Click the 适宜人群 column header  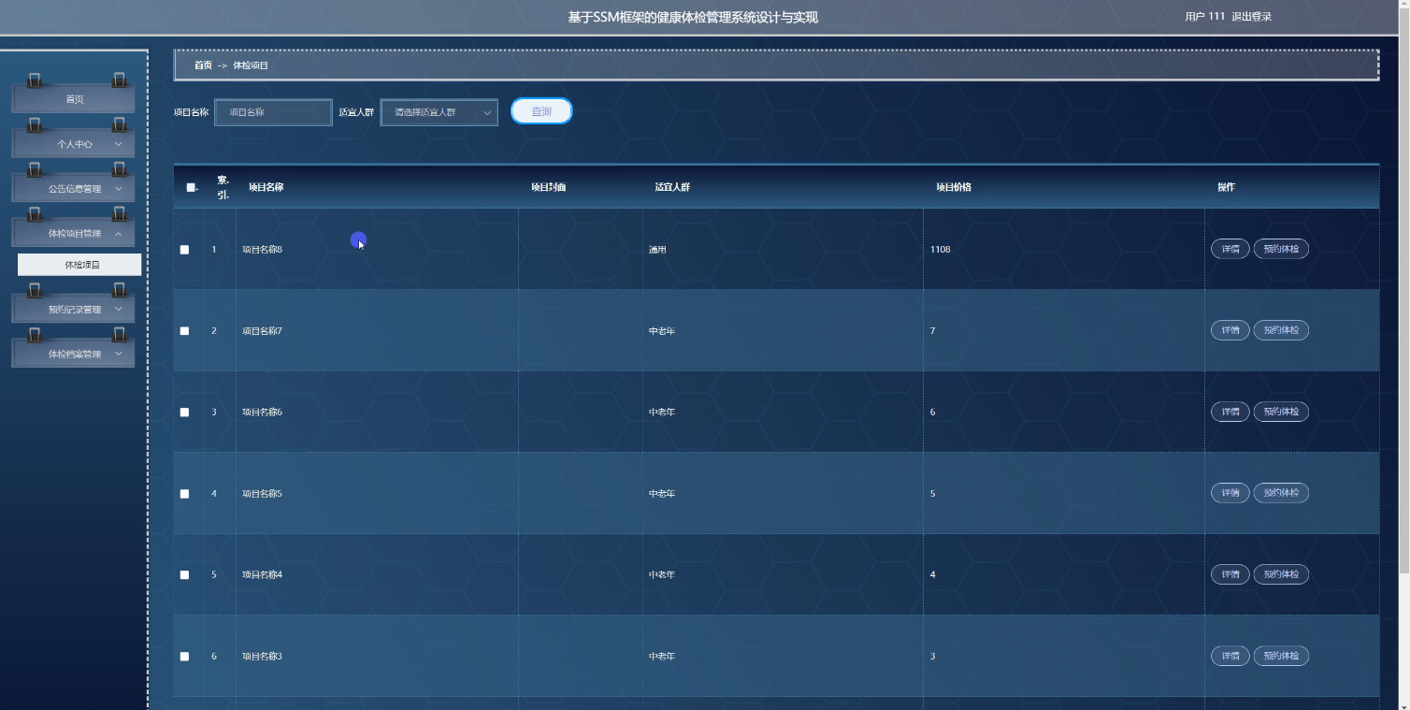(672, 187)
